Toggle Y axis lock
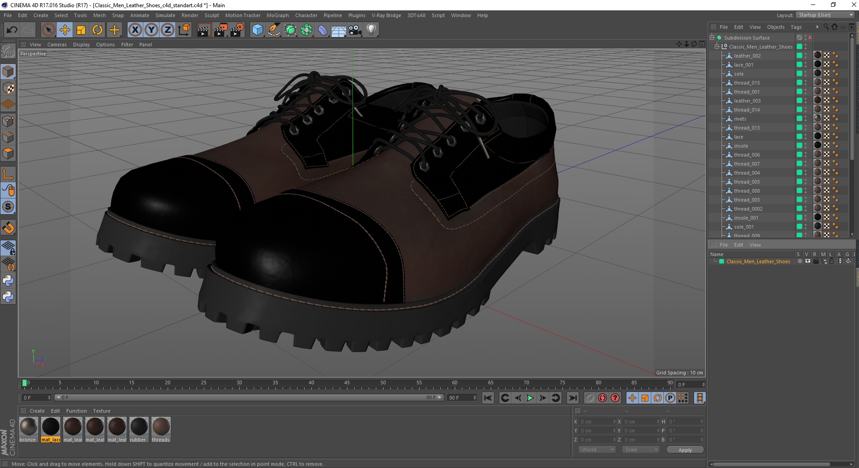This screenshot has width=859, height=468. [151, 30]
